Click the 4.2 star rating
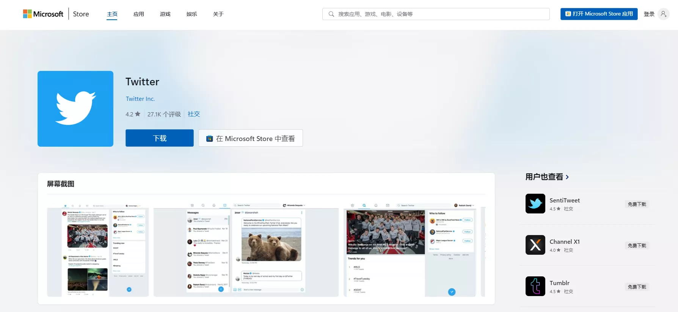The image size is (678, 312). tap(133, 114)
